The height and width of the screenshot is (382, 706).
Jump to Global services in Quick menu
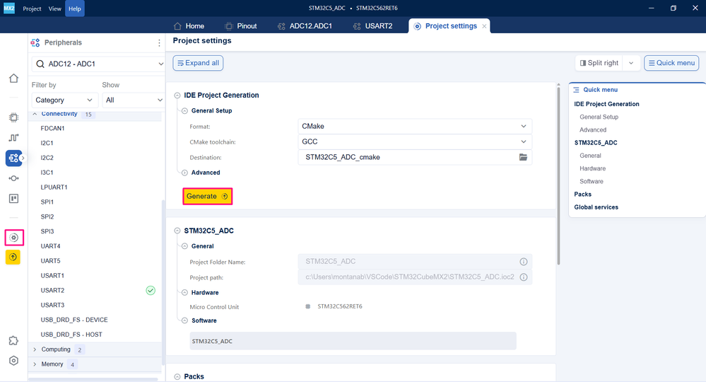tap(596, 207)
